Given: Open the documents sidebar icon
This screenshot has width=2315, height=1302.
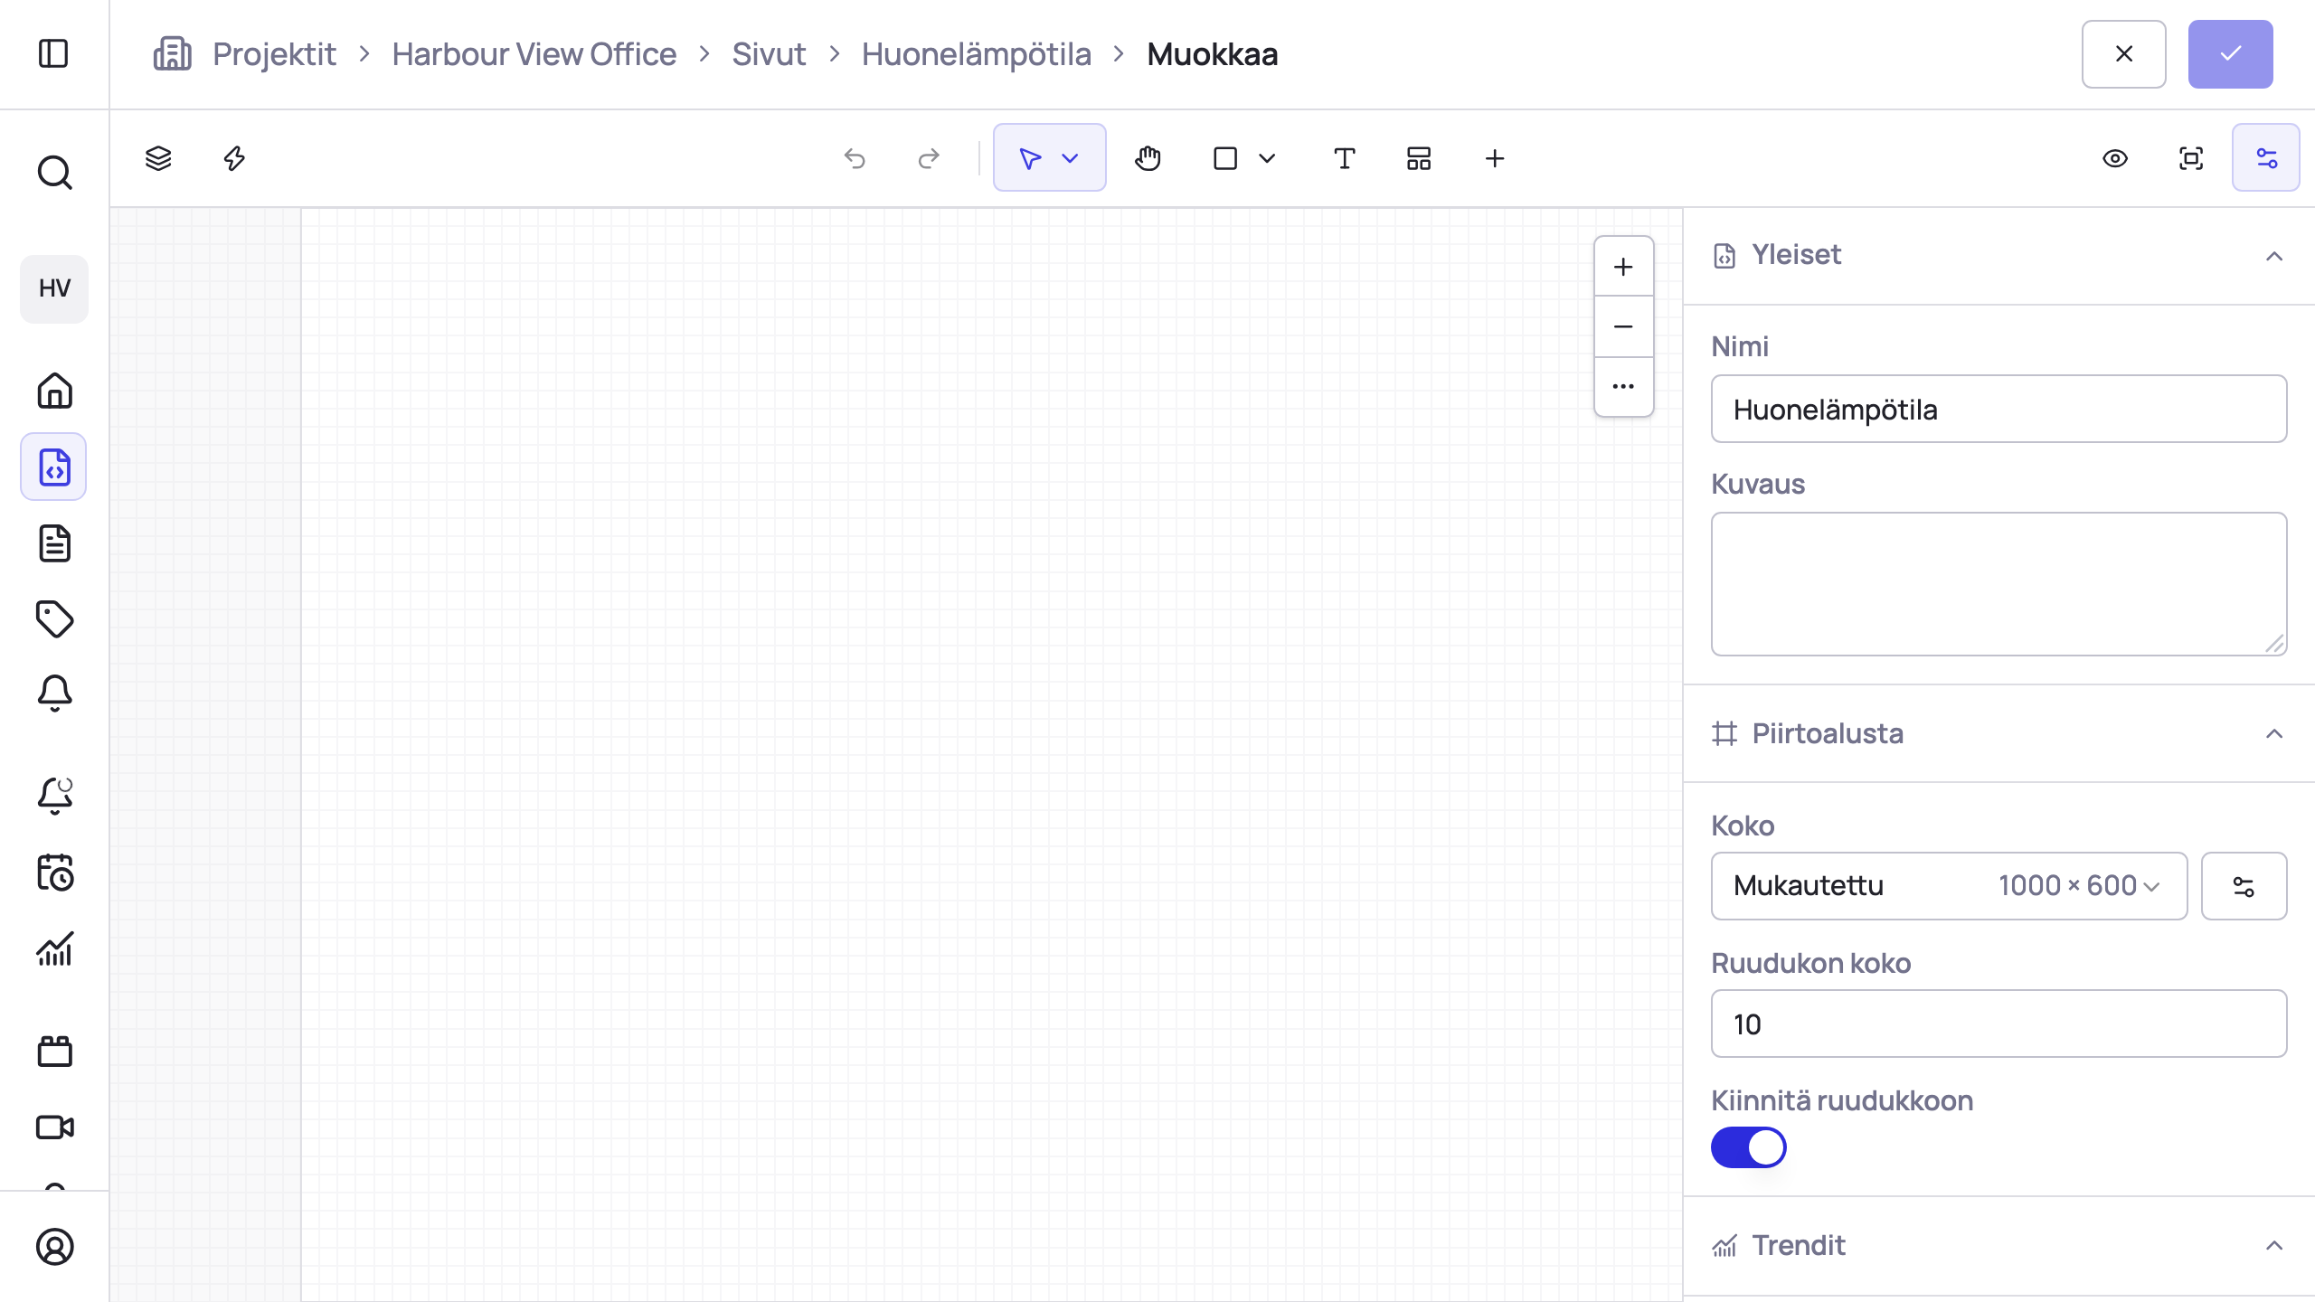Looking at the screenshot, I should pyautogui.click(x=54, y=543).
